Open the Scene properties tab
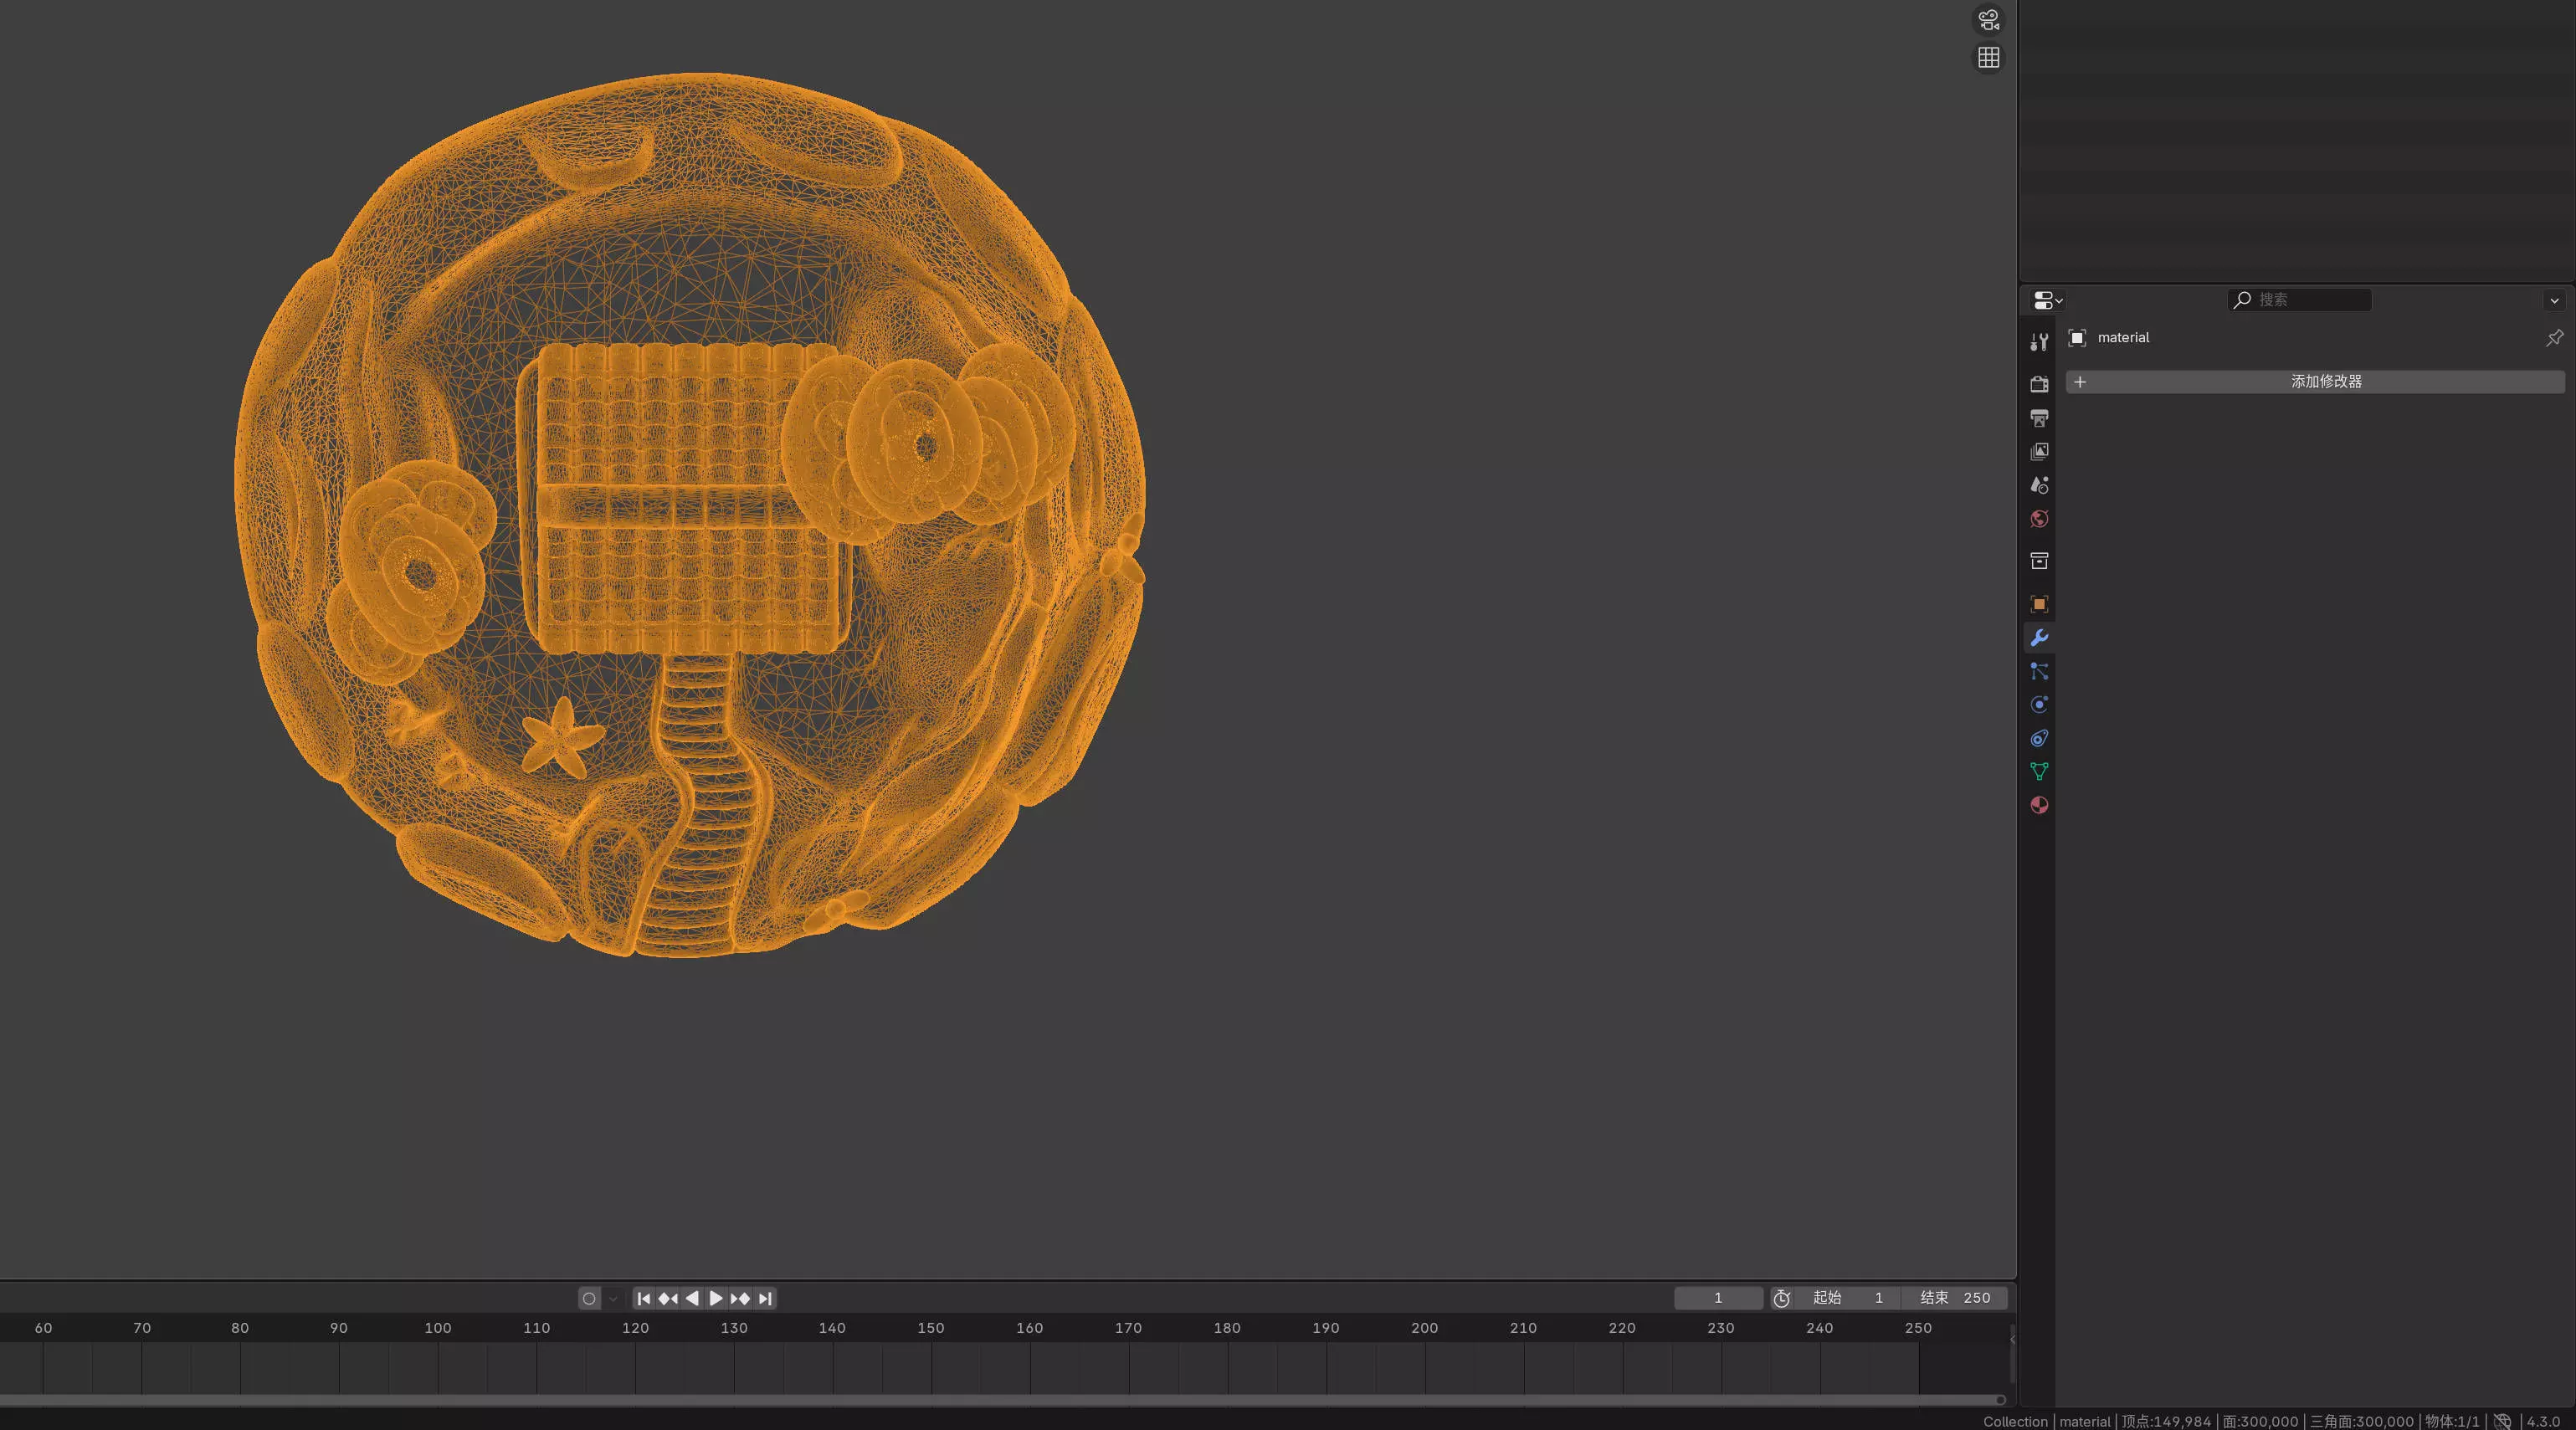 pos(2039,485)
